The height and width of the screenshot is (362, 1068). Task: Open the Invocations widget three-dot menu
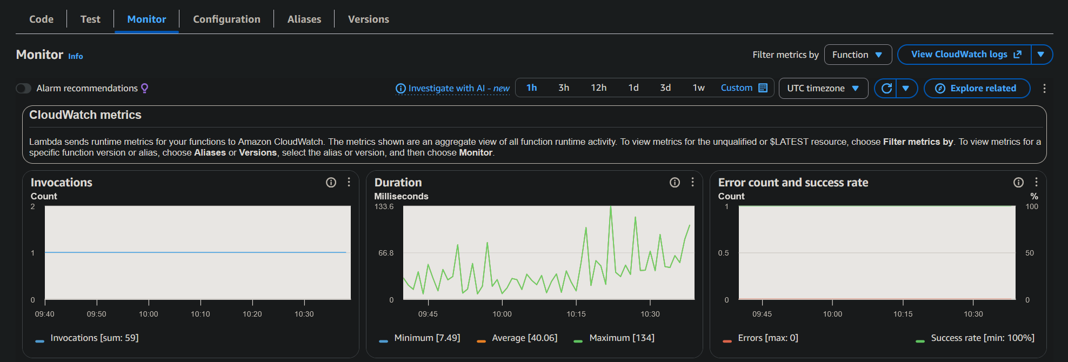349,182
